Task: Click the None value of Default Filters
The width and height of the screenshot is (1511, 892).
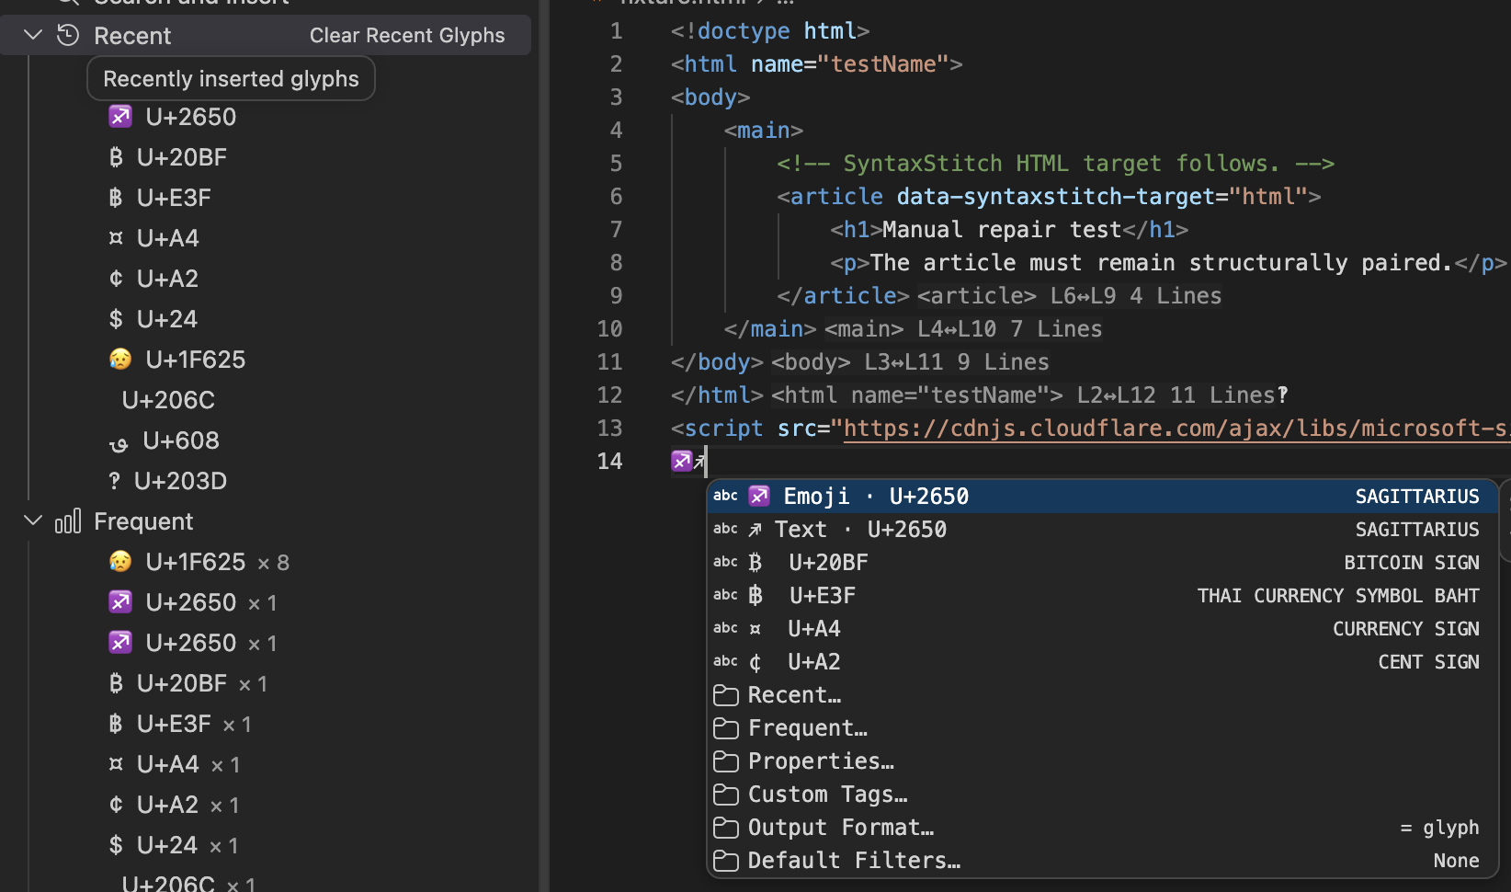Action: point(1457,861)
